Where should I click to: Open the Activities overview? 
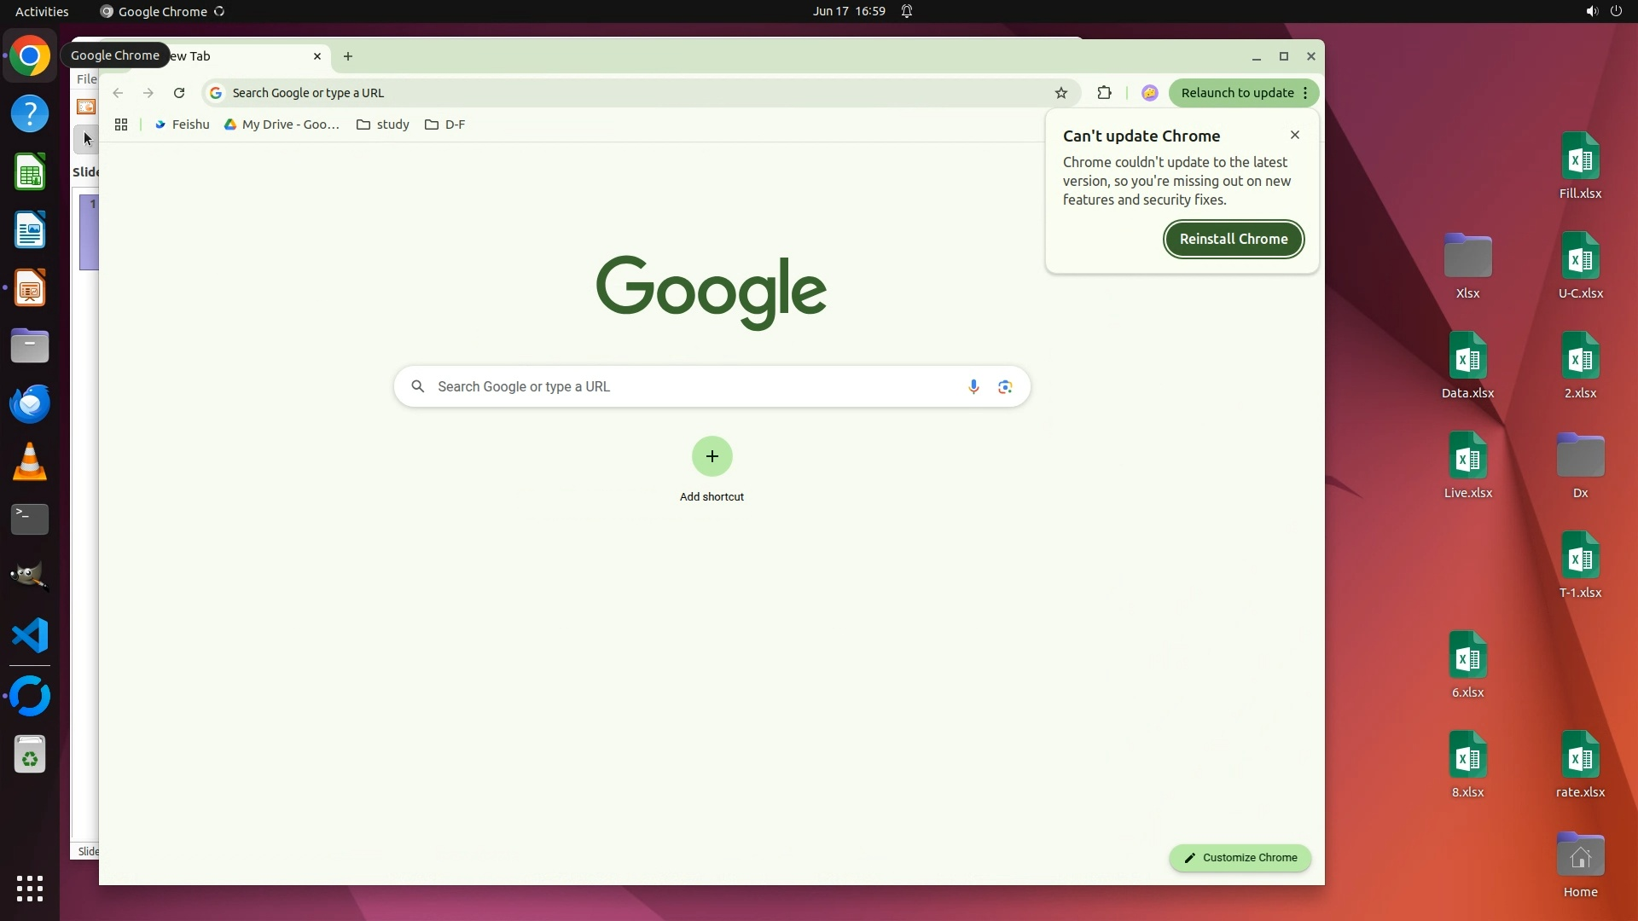pyautogui.click(x=42, y=11)
